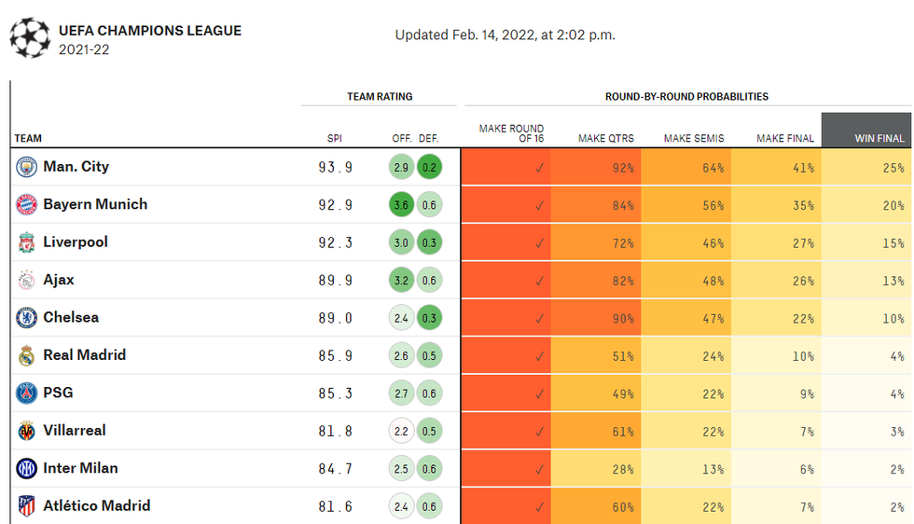
Task: Click the Man. City club crest
Action: [26, 168]
